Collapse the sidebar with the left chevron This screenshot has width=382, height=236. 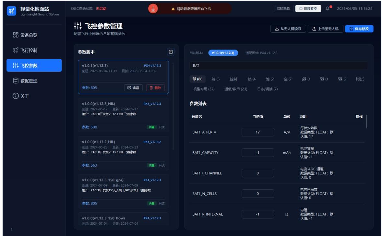(11, 230)
